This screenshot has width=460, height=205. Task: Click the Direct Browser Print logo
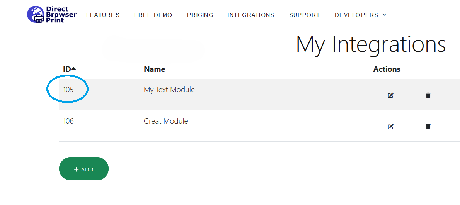tap(52, 14)
